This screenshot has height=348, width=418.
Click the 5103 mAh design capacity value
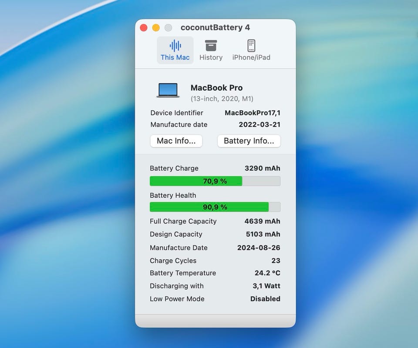263,234
